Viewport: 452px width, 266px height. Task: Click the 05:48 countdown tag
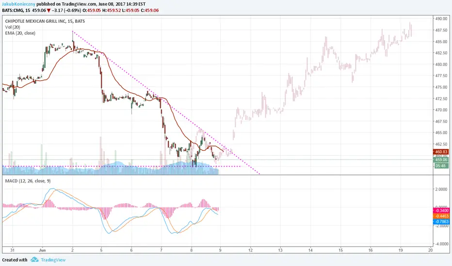(x=441, y=166)
